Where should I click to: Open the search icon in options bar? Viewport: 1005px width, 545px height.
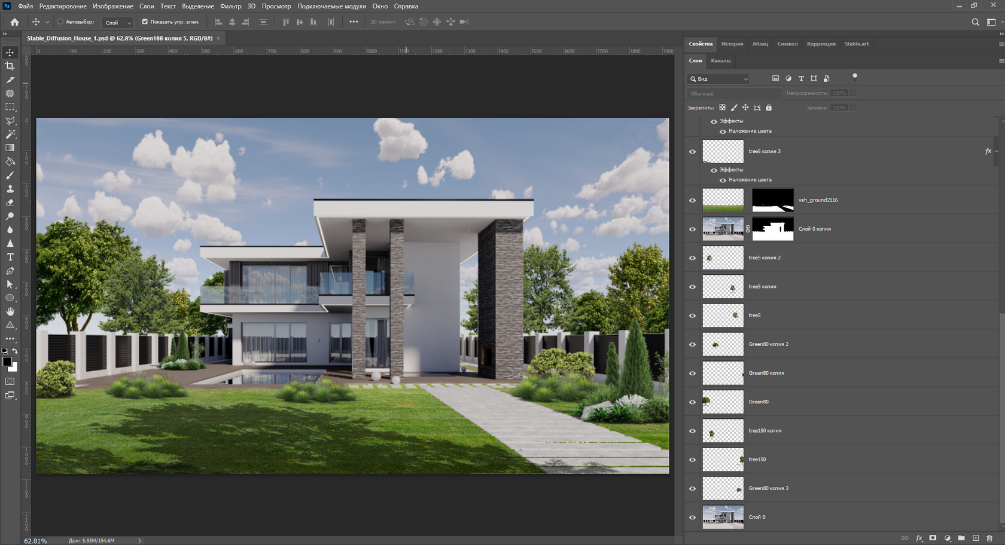[975, 22]
